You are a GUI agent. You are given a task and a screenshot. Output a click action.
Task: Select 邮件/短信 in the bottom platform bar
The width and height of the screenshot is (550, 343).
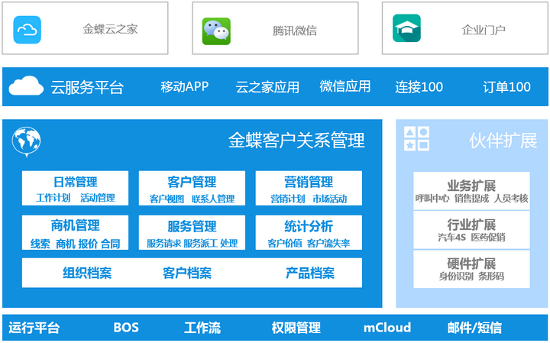click(474, 328)
